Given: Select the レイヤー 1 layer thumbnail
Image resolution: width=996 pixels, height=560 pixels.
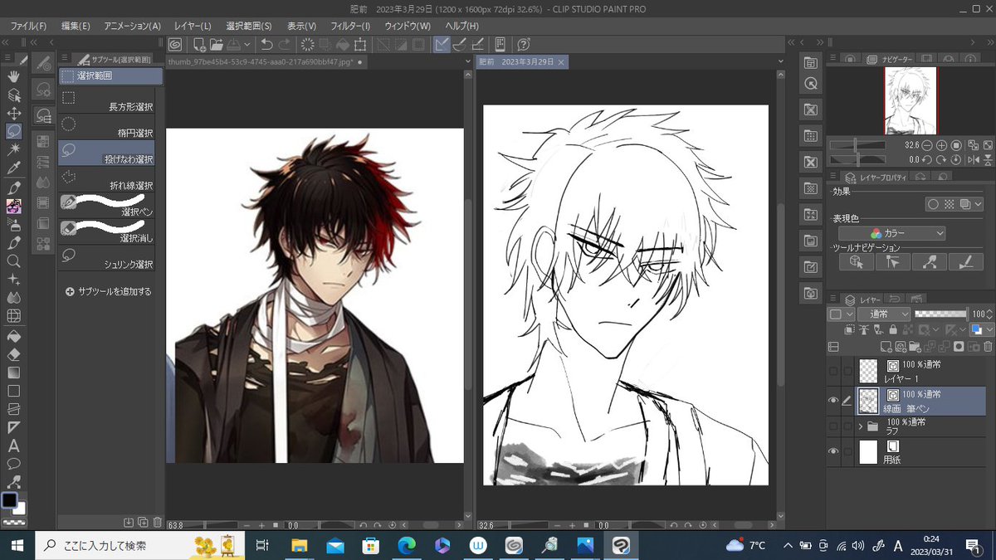Looking at the screenshot, I should point(868,370).
